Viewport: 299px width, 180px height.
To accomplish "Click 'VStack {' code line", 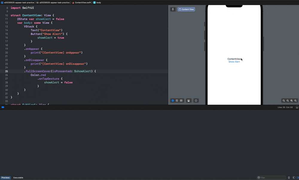I will (x=30, y=27).
